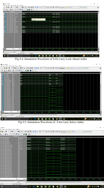Expand second signal in Carry Select Adder signal list
This screenshot has width=104, height=188.
2,75
